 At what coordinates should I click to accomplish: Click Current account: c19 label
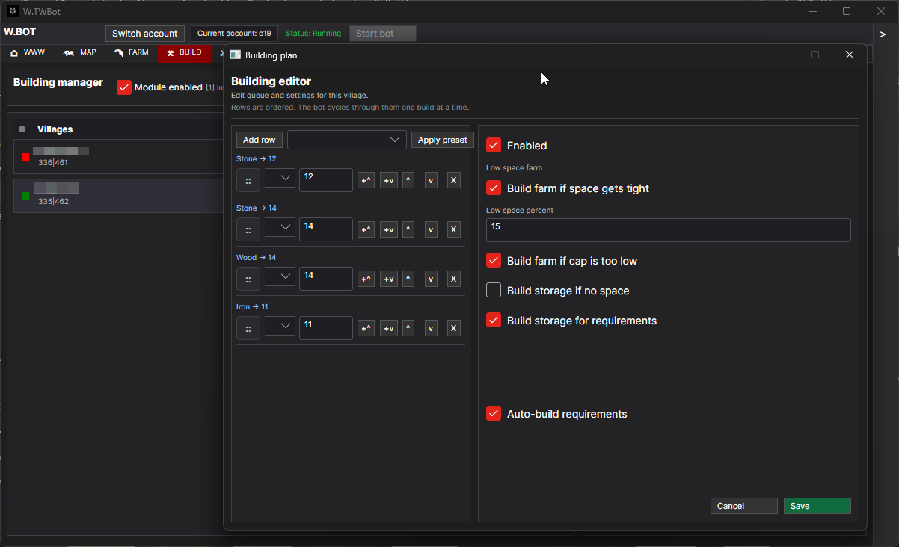point(234,34)
